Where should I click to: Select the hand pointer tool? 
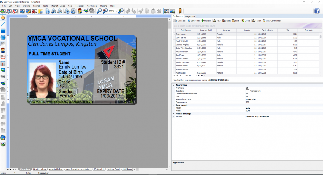[3, 18]
